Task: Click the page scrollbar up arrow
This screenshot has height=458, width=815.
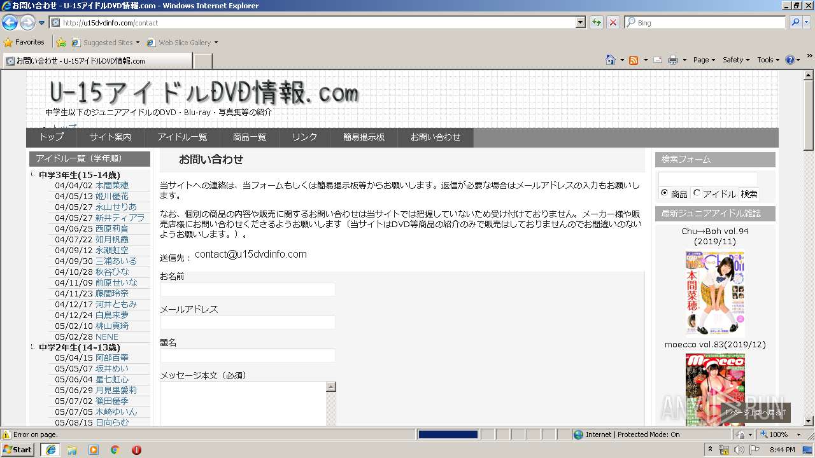Action: coord(809,75)
